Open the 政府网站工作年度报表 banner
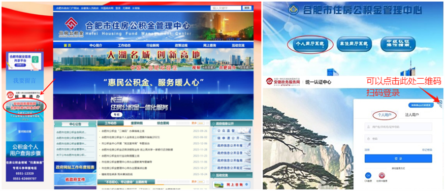 (75, 167)
